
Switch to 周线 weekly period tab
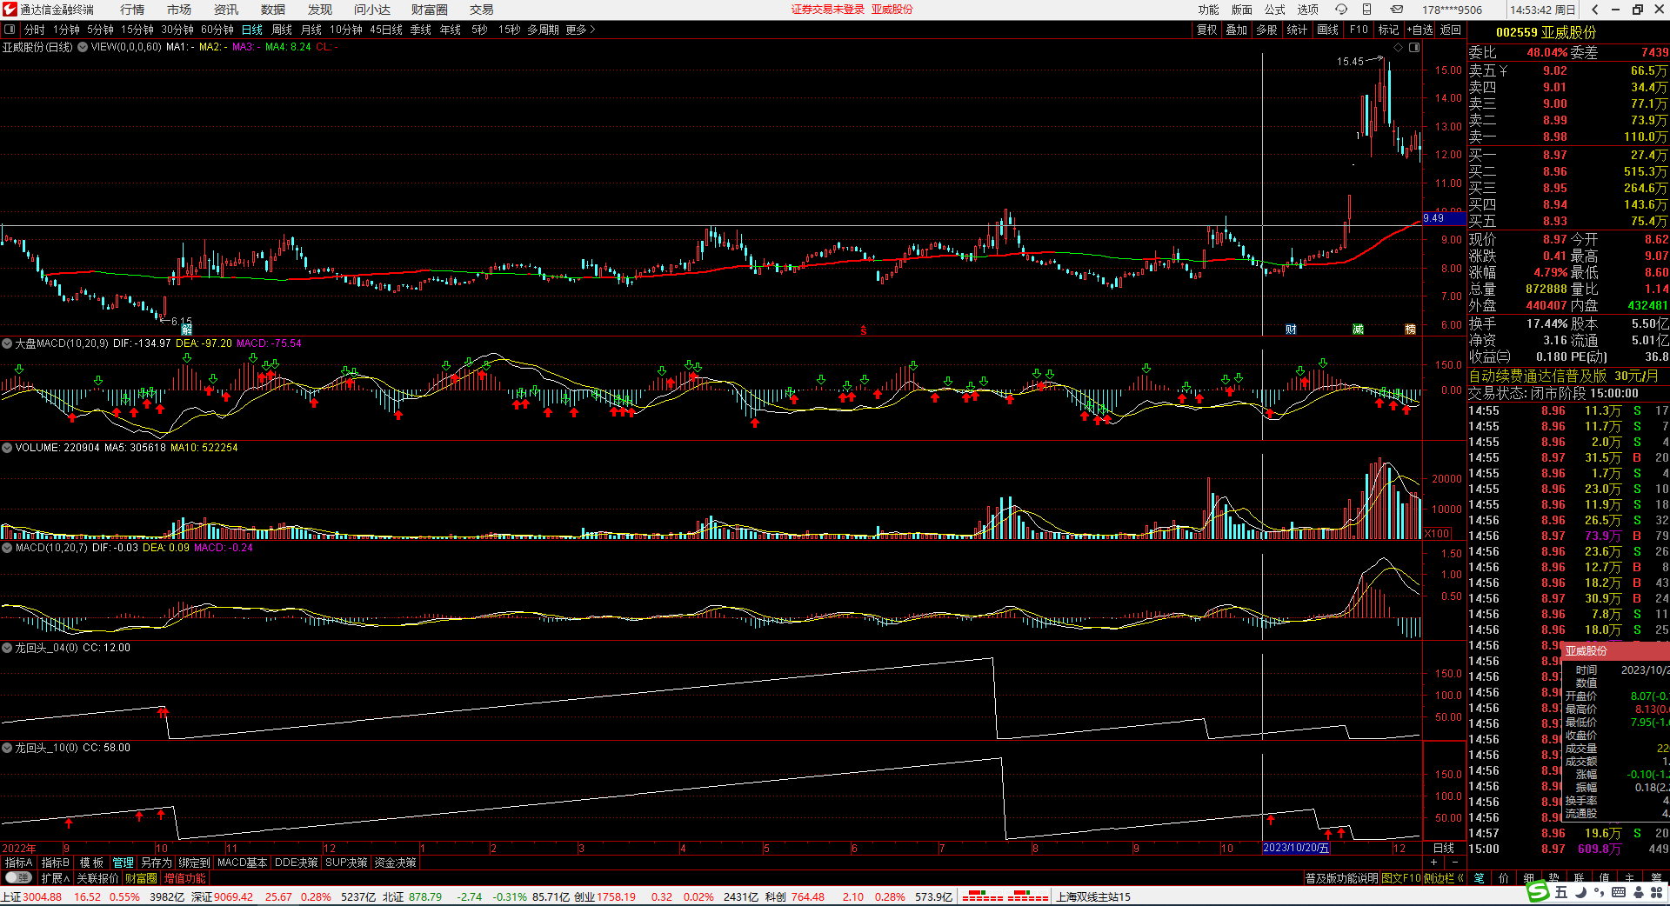click(282, 30)
